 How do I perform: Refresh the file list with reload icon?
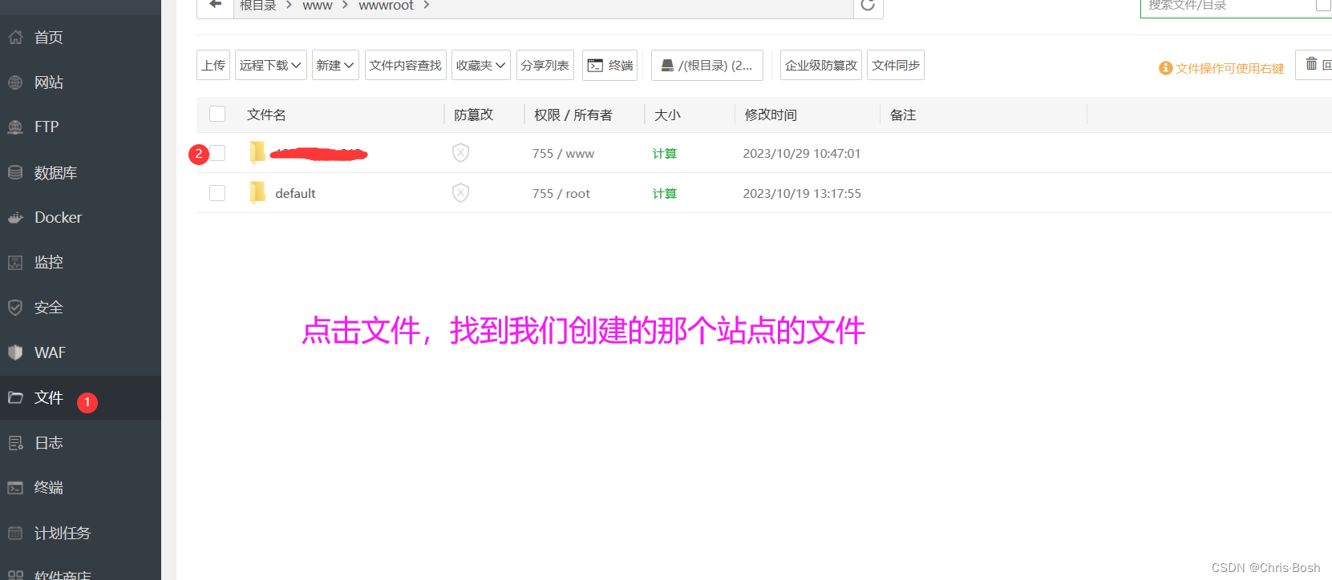point(868,5)
